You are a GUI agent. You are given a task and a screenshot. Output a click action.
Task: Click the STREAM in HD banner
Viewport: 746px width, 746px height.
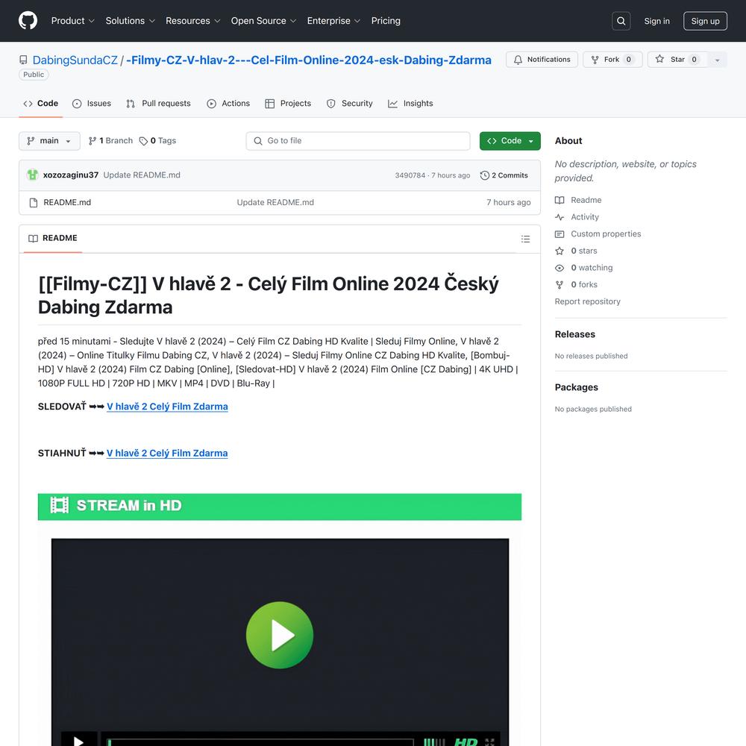[x=280, y=507]
